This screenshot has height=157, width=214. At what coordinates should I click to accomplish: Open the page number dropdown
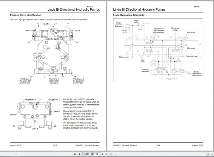pyautogui.click(x=99, y=154)
